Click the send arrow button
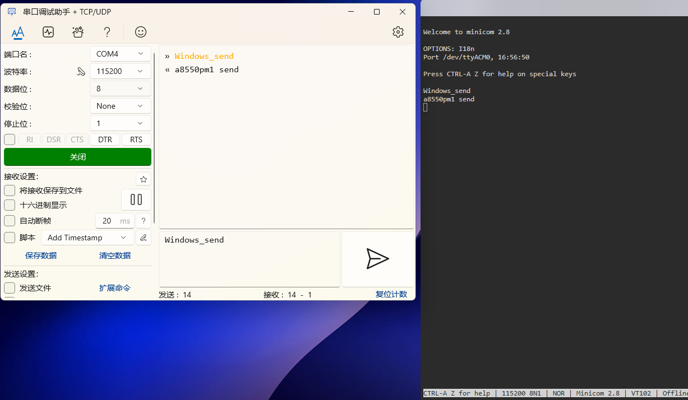The image size is (688, 400). tap(378, 259)
